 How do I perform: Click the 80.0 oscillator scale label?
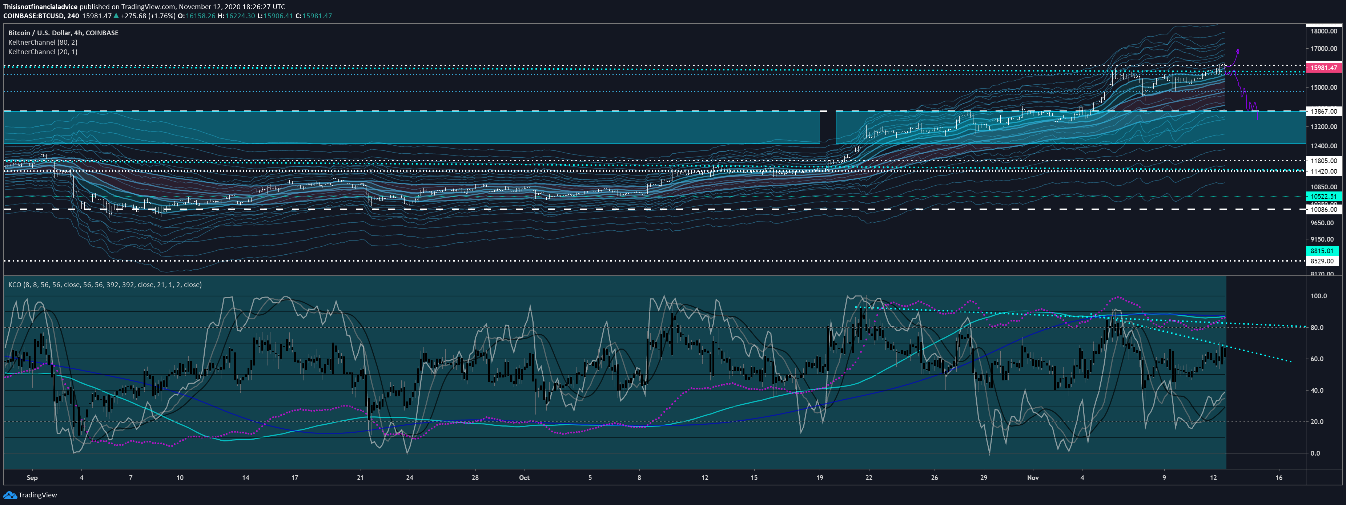coord(1317,327)
